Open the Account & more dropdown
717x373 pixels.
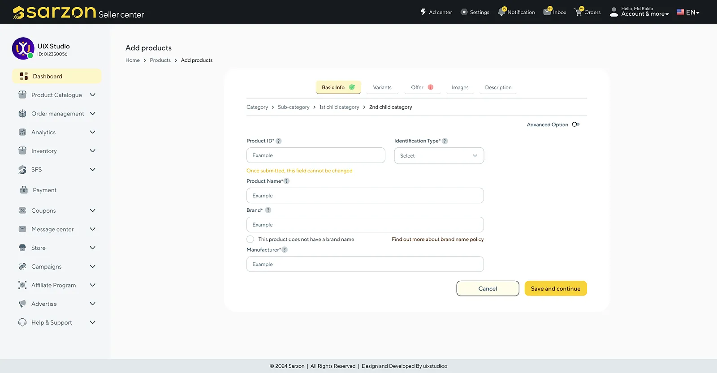(x=645, y=14)
